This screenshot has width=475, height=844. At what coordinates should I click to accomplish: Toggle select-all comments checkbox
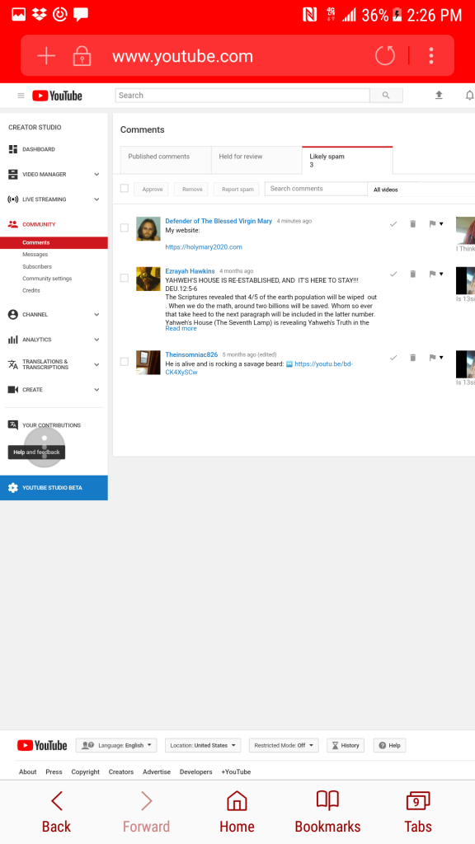(125, 189)
